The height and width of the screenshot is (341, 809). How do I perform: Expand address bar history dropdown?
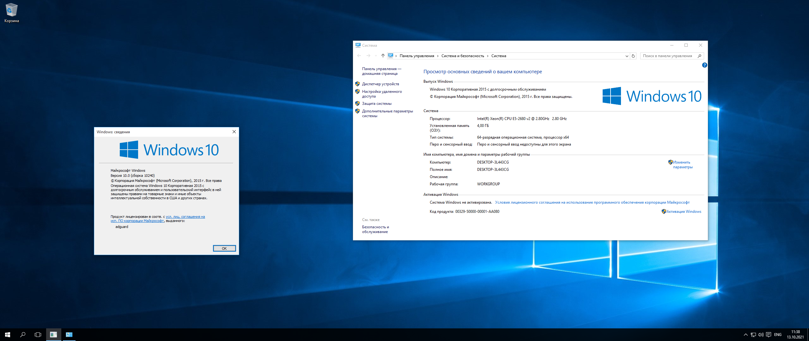(x=627, y=56)
